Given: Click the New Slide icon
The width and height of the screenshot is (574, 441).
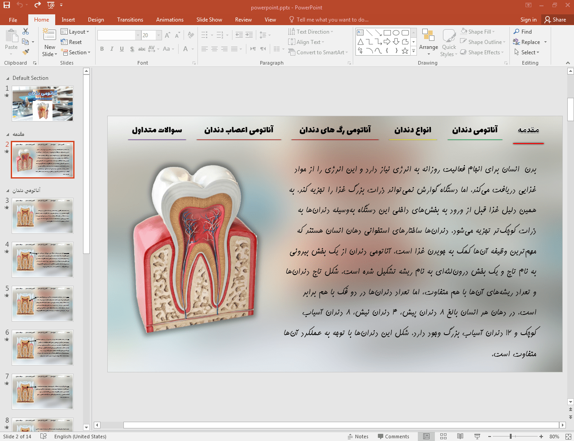Looking at the screenshot, I should 49,35.
